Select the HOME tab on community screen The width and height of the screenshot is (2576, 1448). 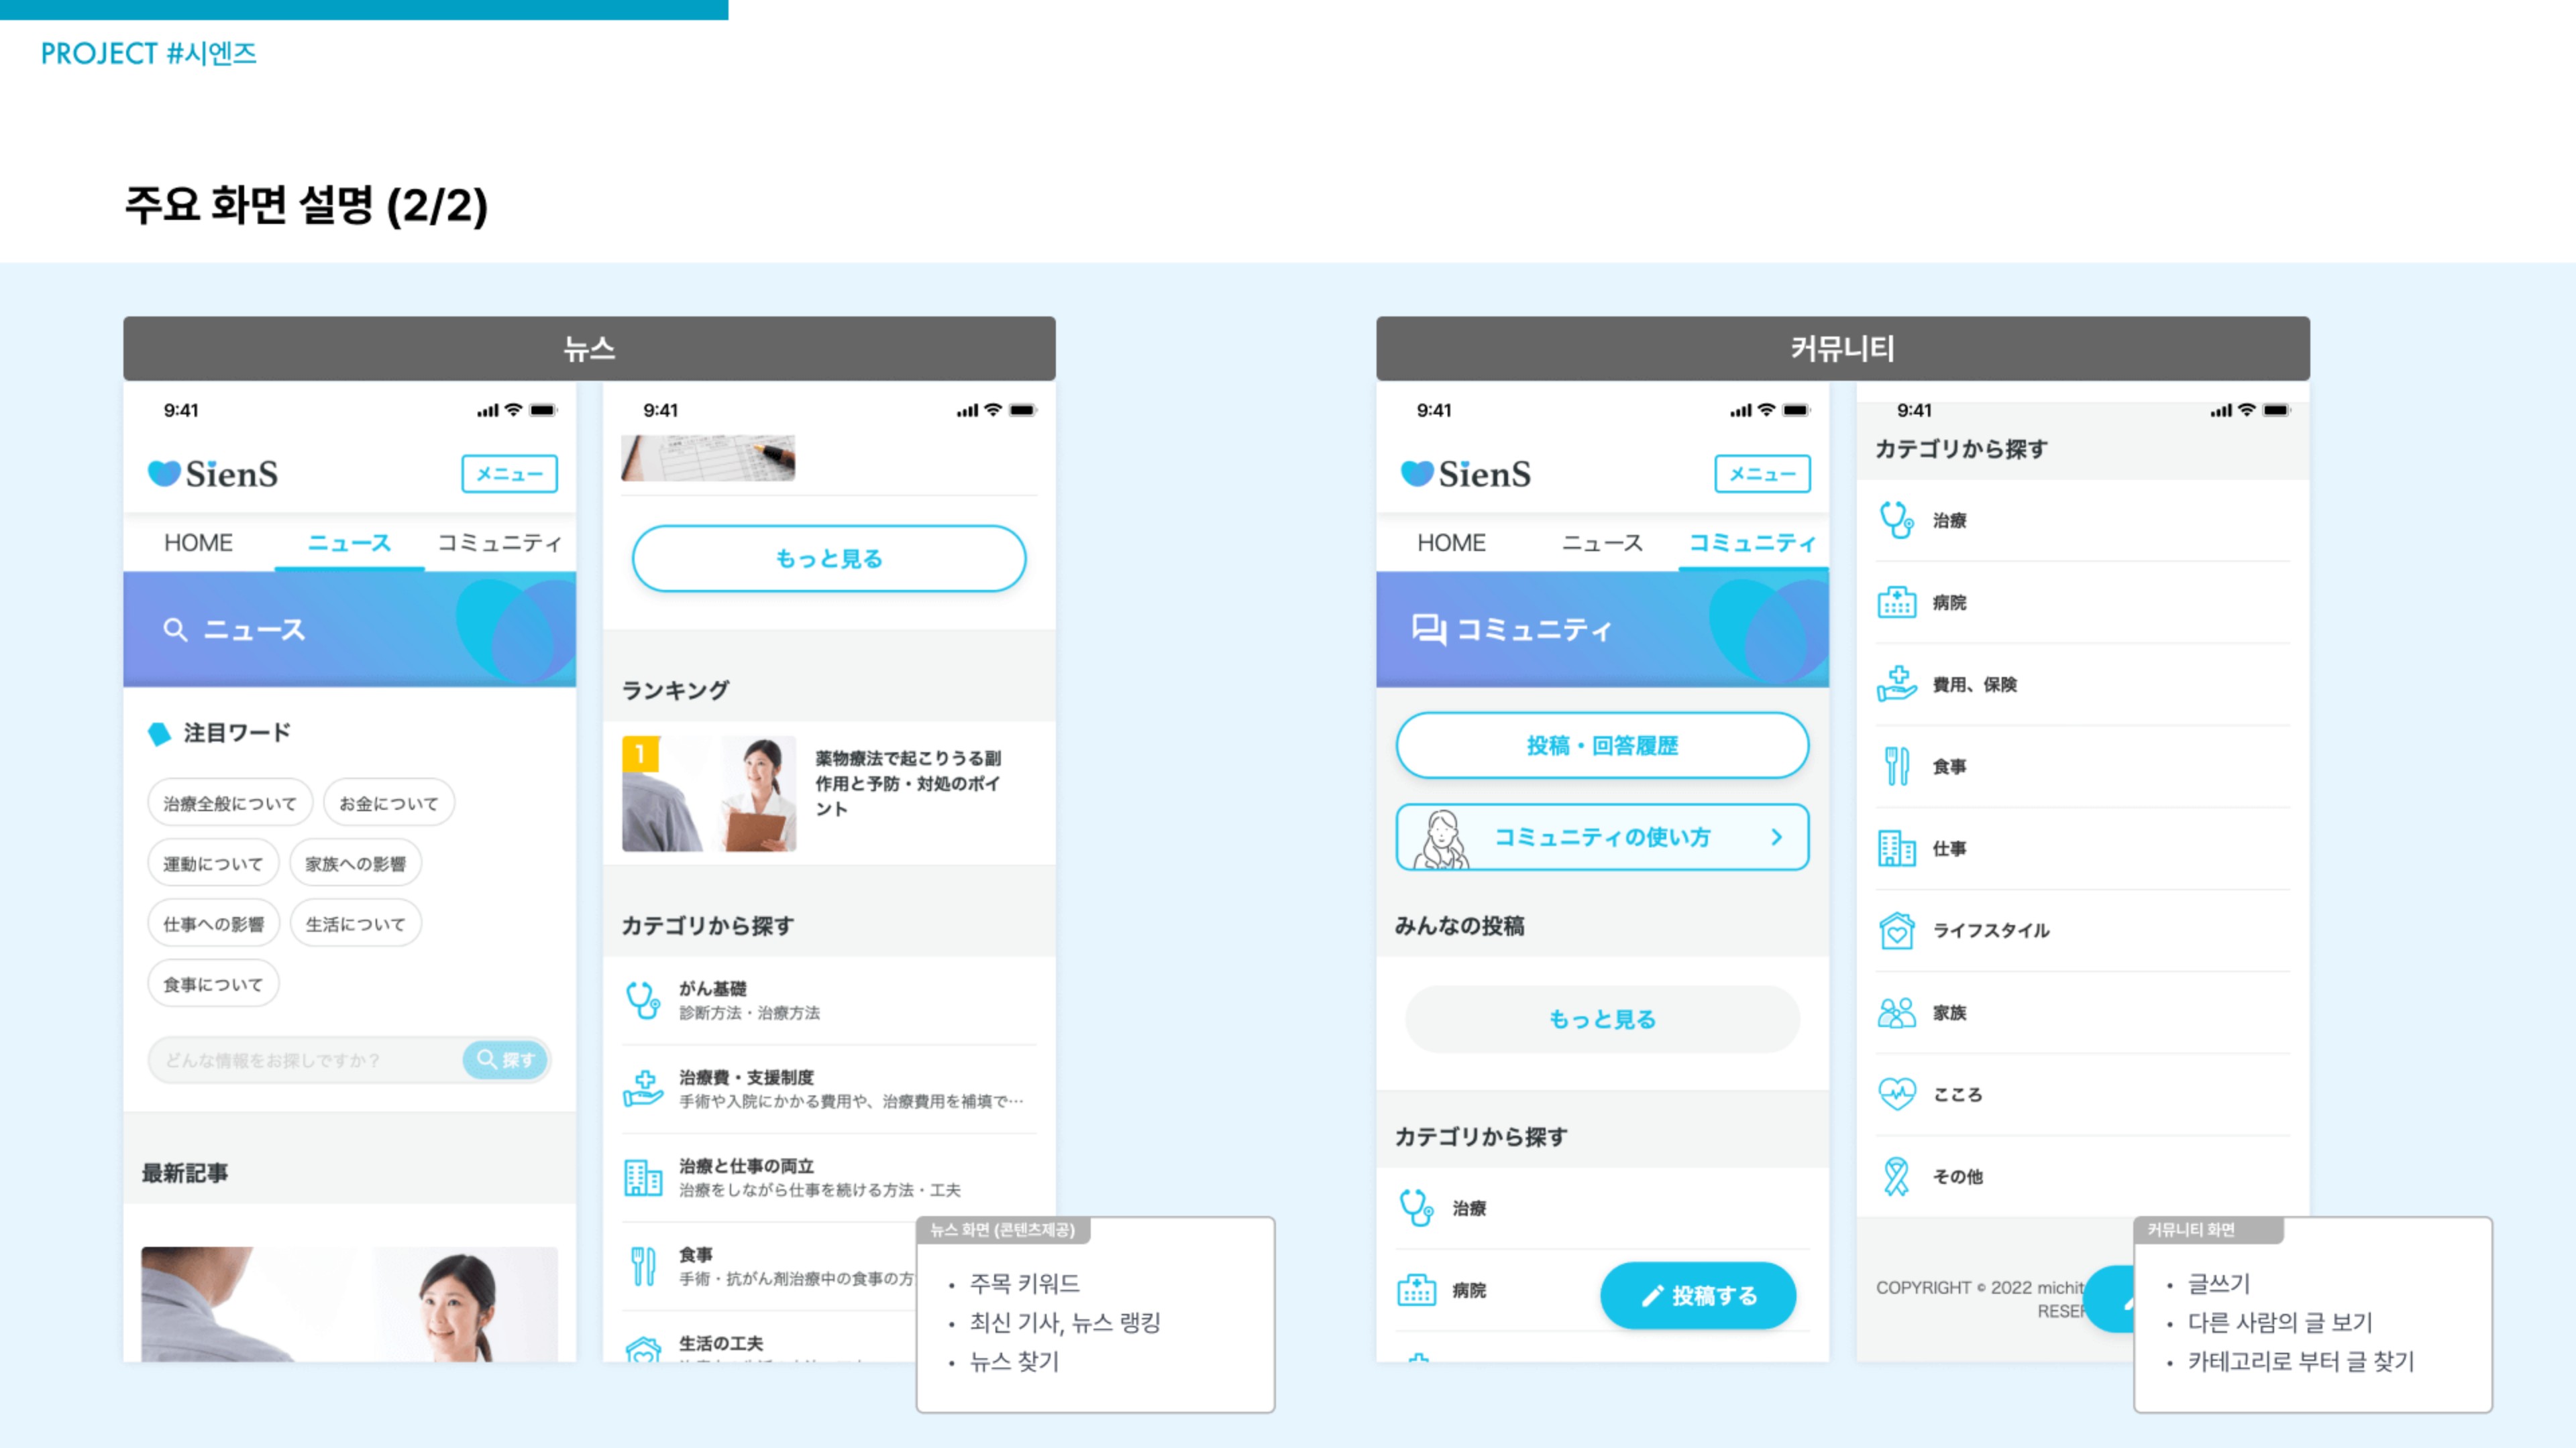tap(1451, 542)
